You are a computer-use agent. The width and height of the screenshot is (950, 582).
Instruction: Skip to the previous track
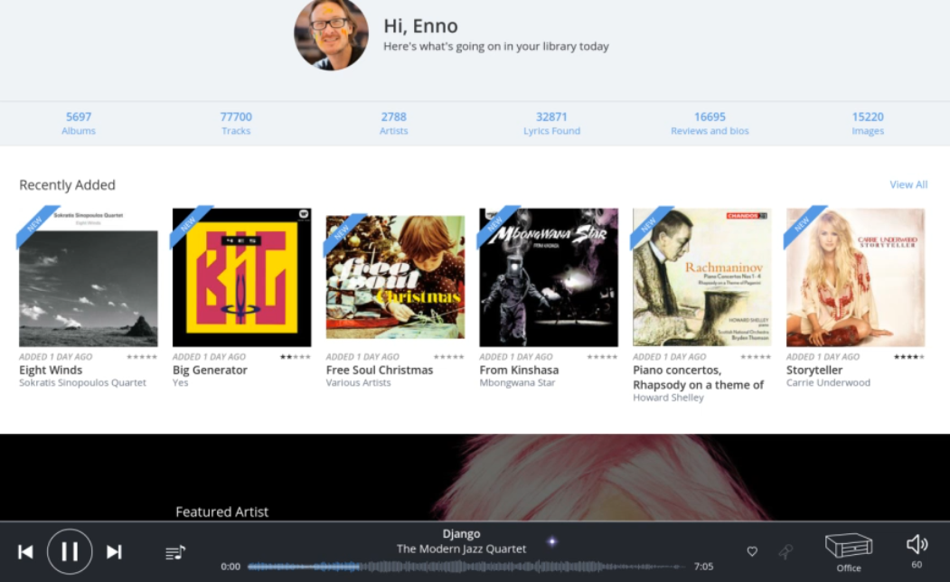(25, 551)
